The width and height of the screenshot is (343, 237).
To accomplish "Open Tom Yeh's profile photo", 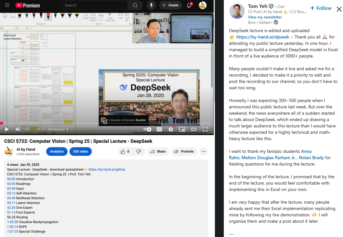I will 237,11.
